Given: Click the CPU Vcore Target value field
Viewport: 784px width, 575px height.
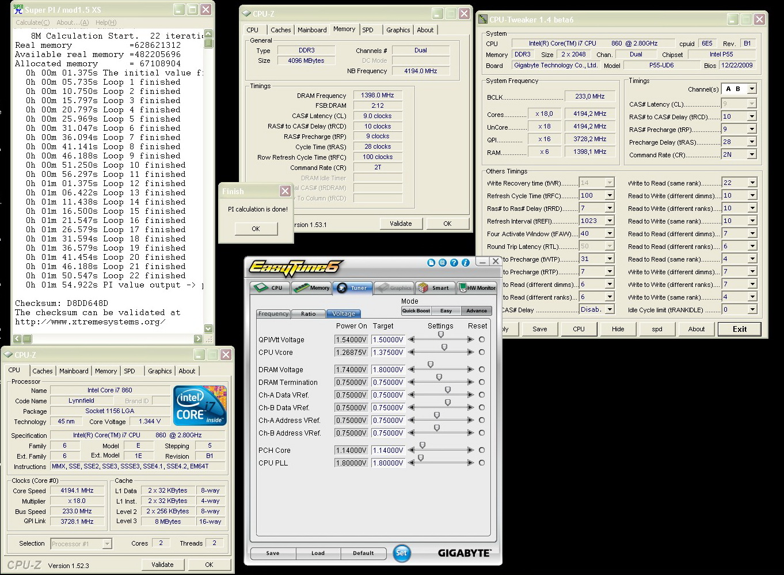Looking at the screenshot, I should pos(388,353).
